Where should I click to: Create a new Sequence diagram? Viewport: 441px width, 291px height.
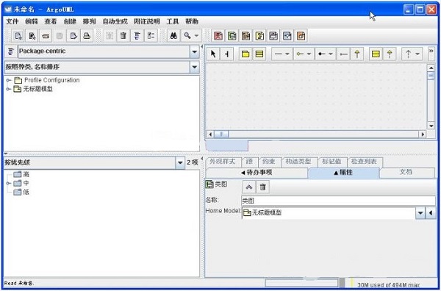tap(245, 36)
